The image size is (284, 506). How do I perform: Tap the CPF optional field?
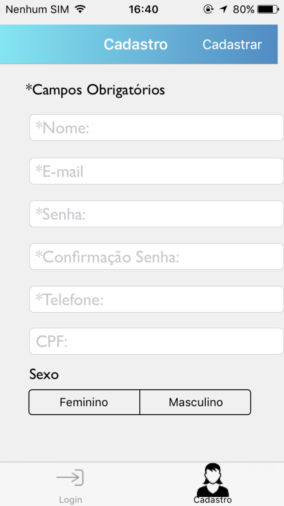pyautogui.click(x=156, y=341)
